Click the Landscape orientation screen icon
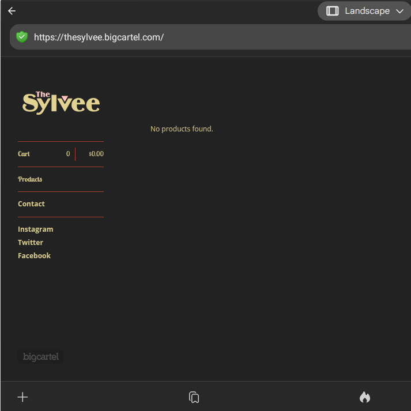 tap(333, 11)
